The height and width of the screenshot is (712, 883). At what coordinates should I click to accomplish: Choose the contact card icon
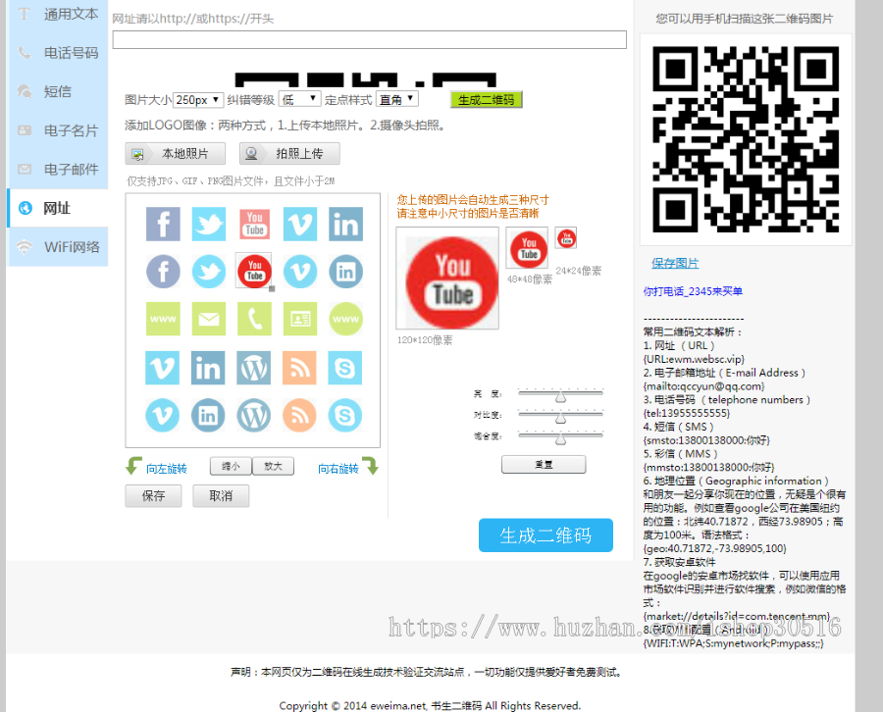[300, 319]
